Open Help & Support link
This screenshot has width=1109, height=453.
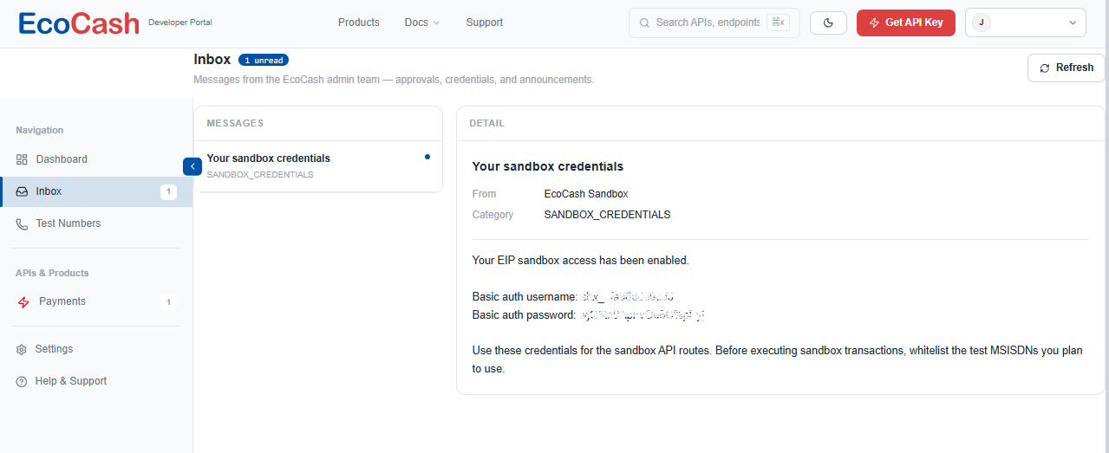pyautogui.click(x=96, y=381)
